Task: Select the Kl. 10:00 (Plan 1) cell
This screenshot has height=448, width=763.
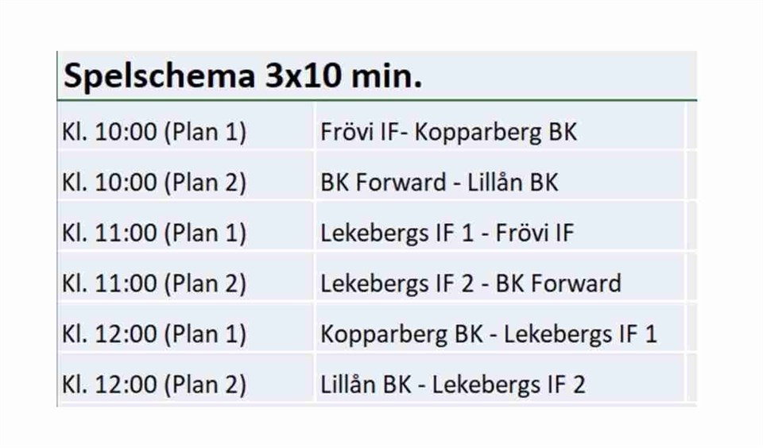Action: 154,132
